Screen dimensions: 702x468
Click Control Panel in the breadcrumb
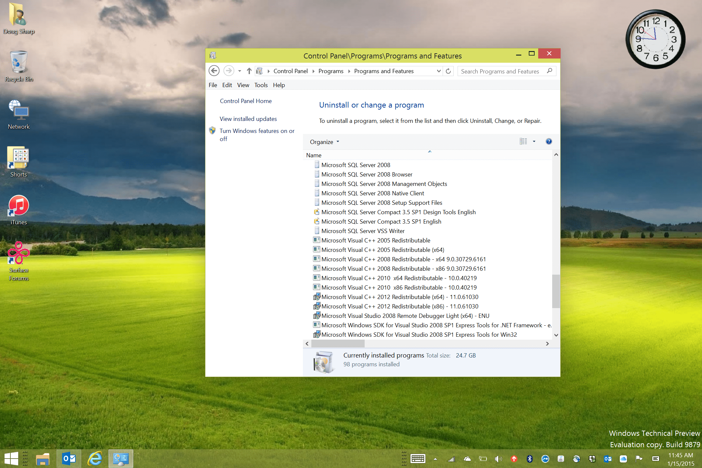291,71
